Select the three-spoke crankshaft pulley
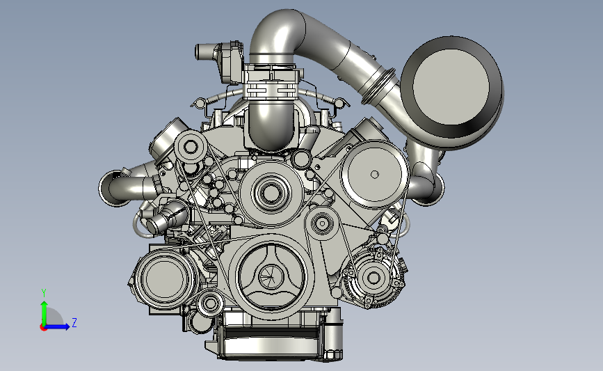Viewport: 603px width, 371px height. pos(271,276)
